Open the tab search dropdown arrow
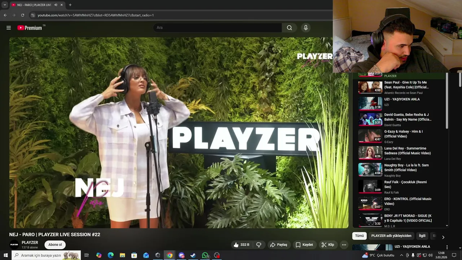Image resolution: width=462 pixels, height=260 pixels. [5, 5]
